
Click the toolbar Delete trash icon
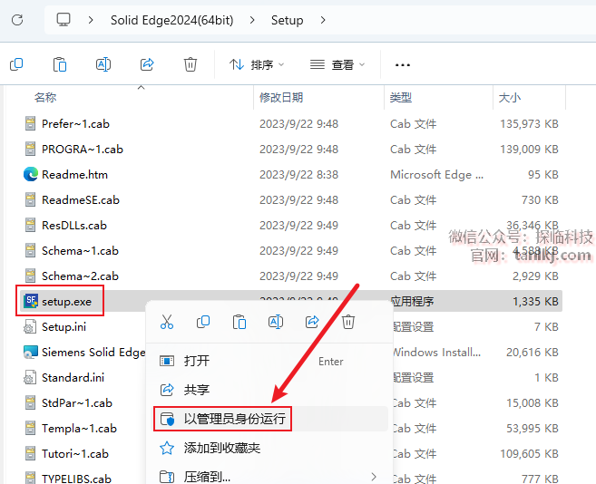point(191,64)
